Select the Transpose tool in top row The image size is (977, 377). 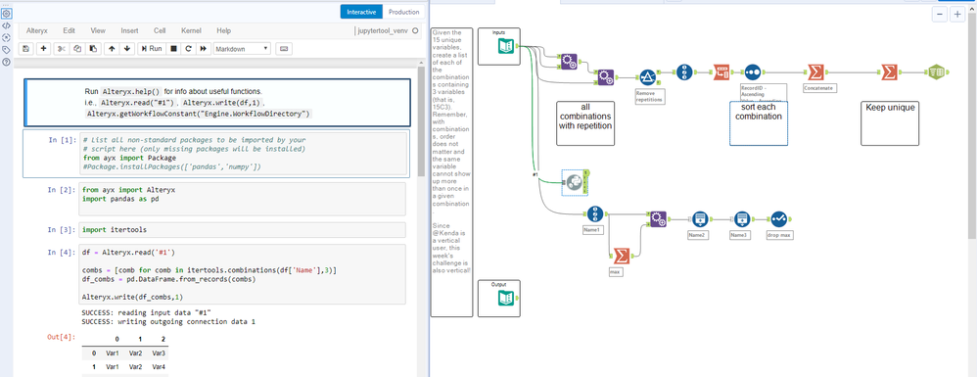(721, 72)
